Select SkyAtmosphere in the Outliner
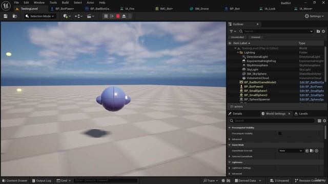This screenshot has width=328, height=184. point(257,65)
